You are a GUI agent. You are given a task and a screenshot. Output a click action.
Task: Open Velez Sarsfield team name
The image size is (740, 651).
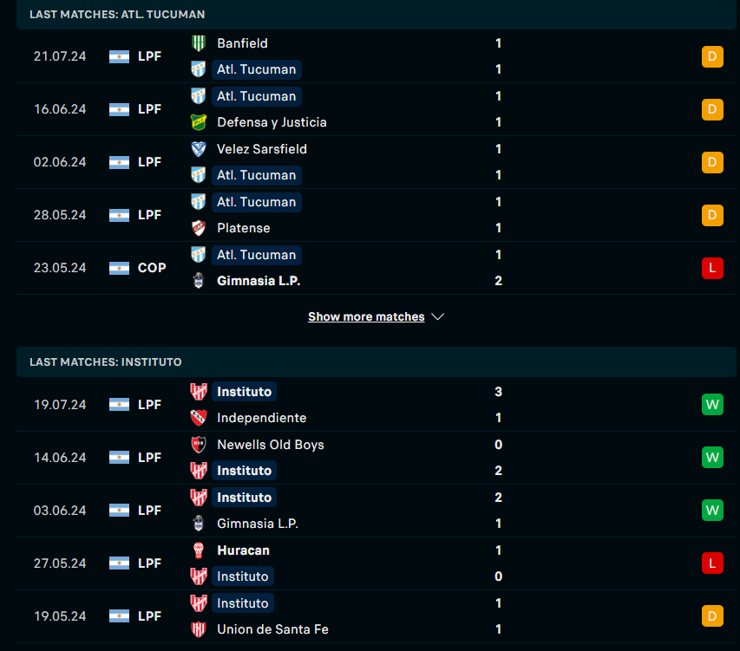point(262,149)
